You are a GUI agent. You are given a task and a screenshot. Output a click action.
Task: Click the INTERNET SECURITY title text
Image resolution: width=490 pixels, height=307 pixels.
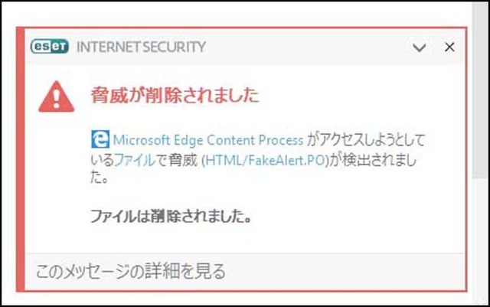point(141,47)
